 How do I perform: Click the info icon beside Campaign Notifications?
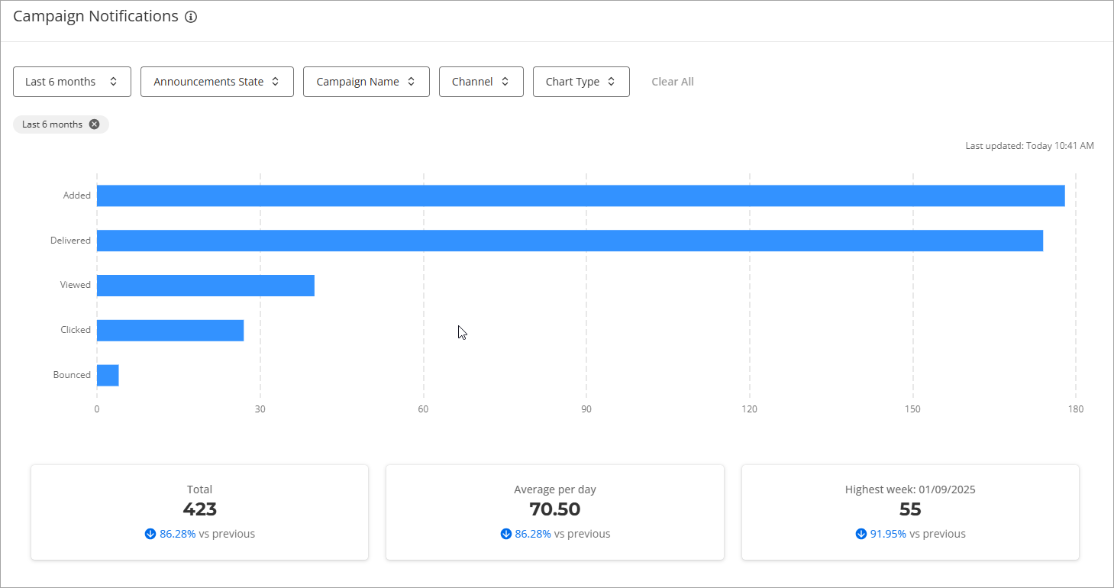(x=191, y=17)
